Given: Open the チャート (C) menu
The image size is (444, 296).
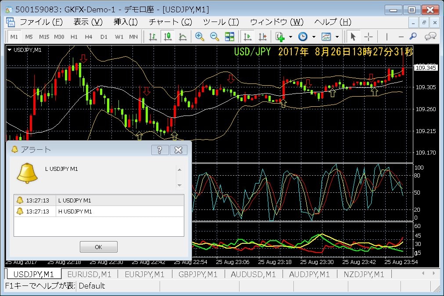Looking at the screenshot, I should [171, 22].
